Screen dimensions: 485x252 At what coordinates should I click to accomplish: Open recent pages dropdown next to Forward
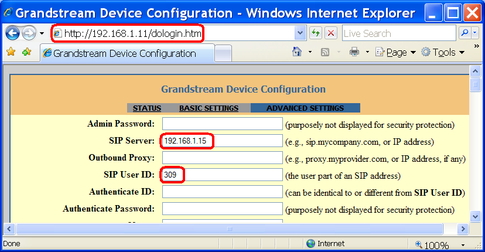click(42, 33)
